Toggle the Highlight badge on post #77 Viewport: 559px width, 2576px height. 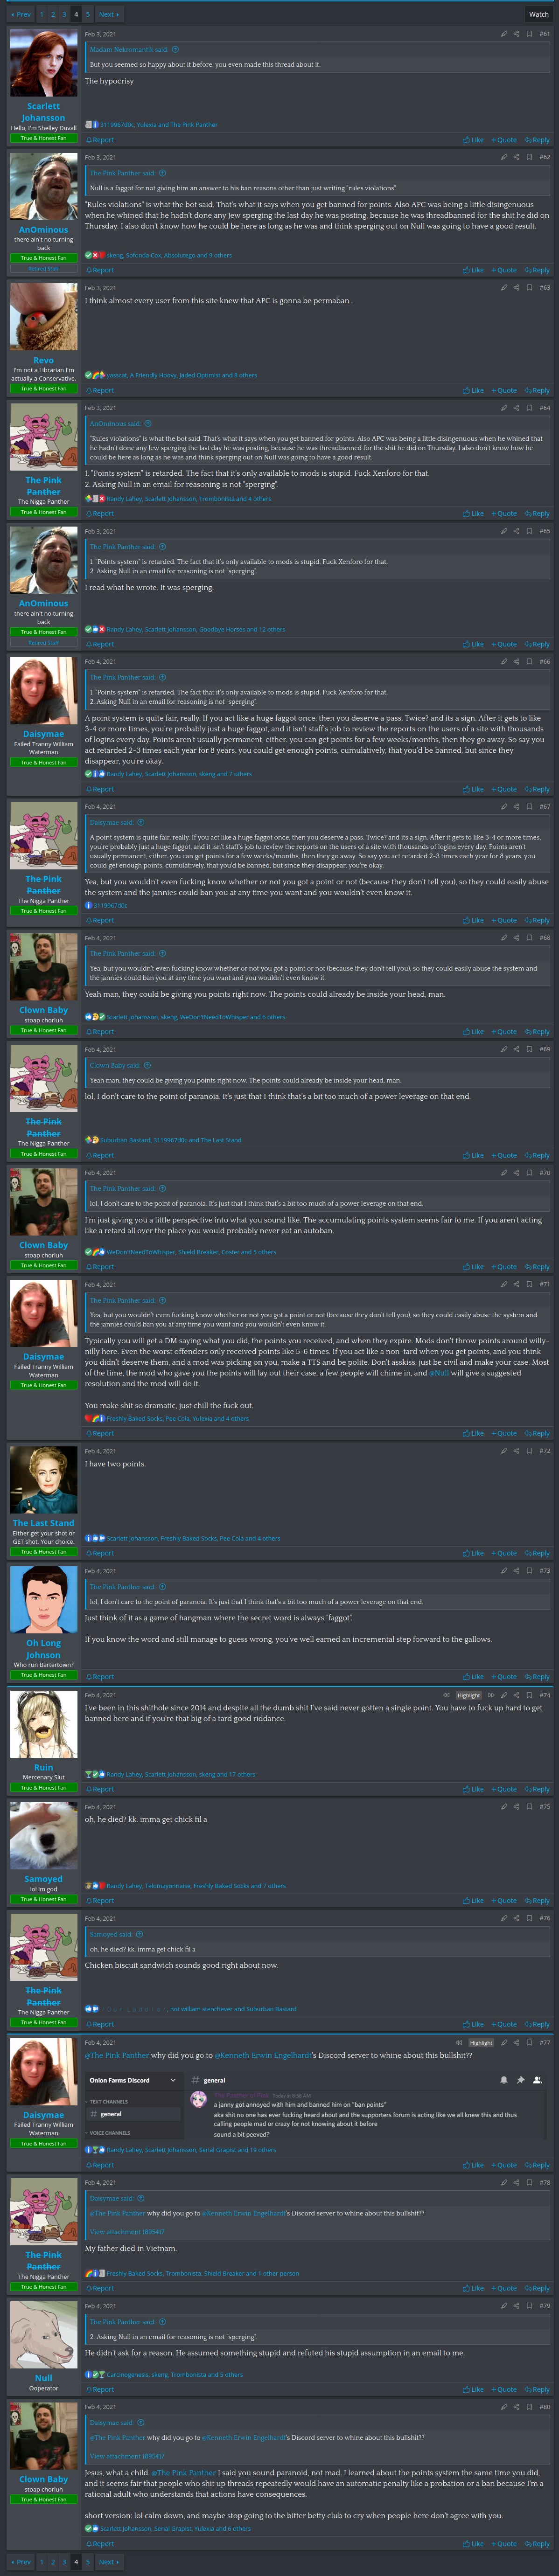[x=481, y=2043]
